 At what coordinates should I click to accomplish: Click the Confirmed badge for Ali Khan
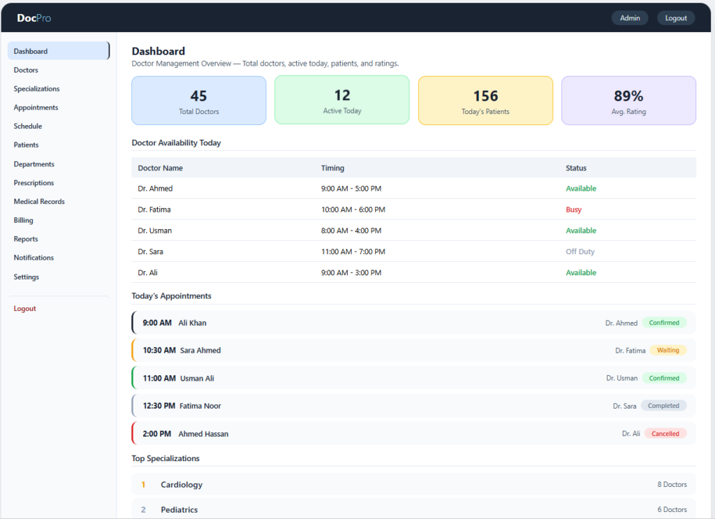[x=664, y=323]
